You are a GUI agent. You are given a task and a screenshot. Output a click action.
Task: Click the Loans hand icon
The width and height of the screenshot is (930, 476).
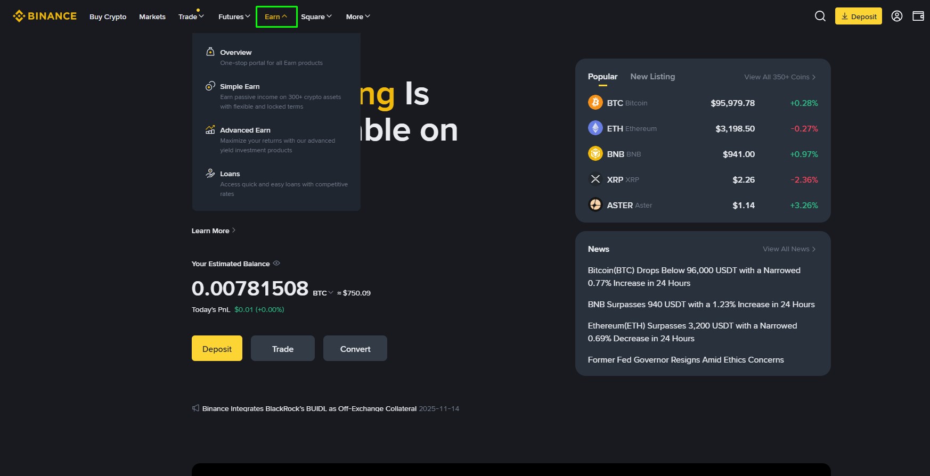(210, 173)
